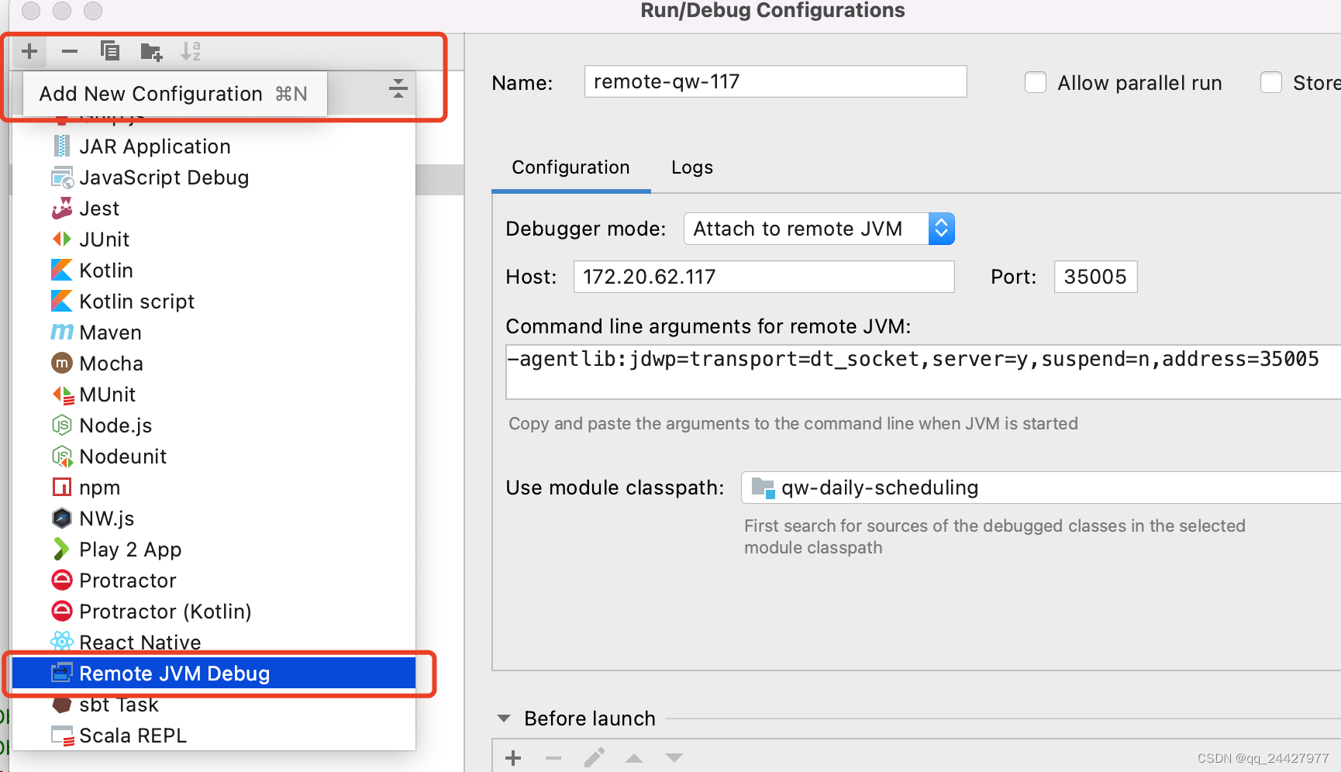
Task: Select Kotlin script configuration type
Action: point(214,302)
